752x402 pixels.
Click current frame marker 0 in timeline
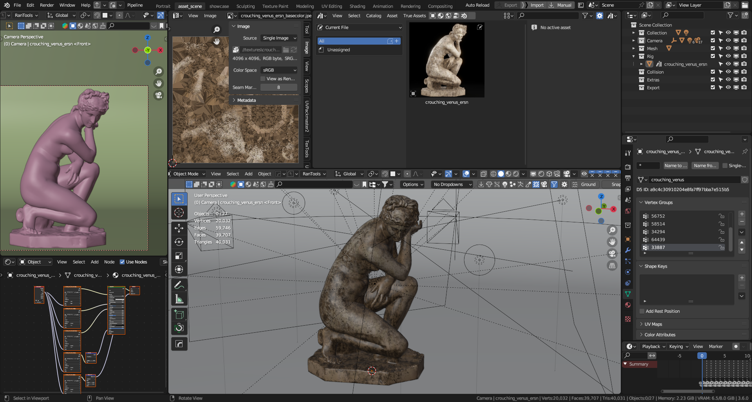[702, 356]
